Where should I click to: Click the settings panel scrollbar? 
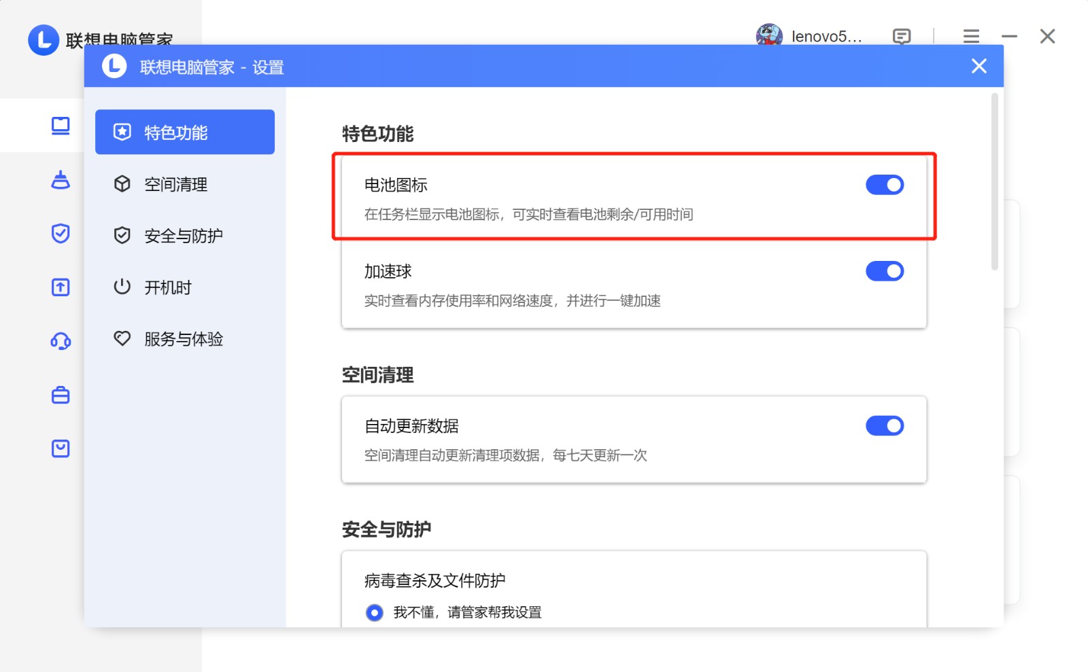pos(995,182)
